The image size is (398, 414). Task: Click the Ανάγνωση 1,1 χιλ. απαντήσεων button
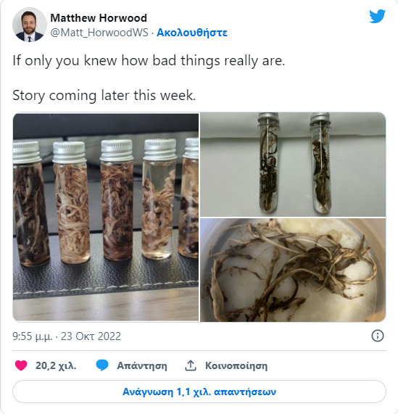pos(199,392)
